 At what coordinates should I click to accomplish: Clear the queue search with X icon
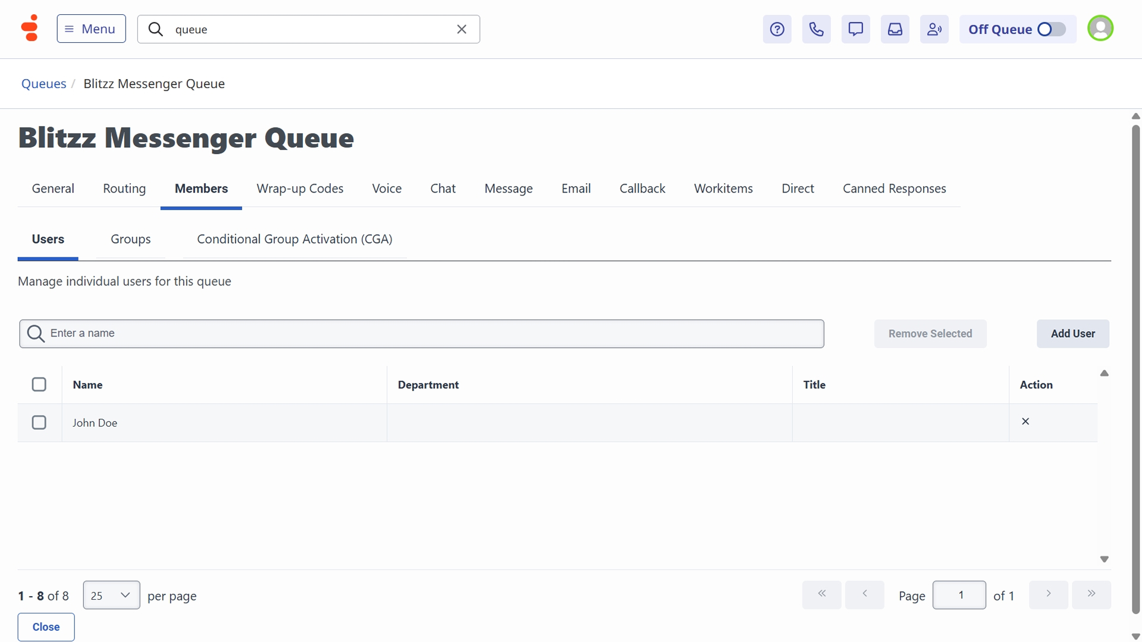(462, 29)
